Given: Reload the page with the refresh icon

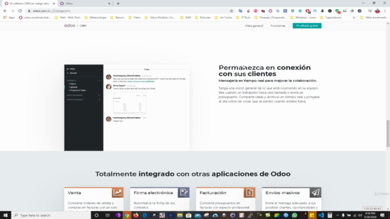Looking at the screenshot, I should click(20, 11).
